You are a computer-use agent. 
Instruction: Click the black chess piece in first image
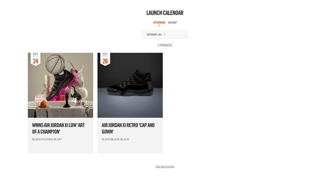(x=67, y=101)
